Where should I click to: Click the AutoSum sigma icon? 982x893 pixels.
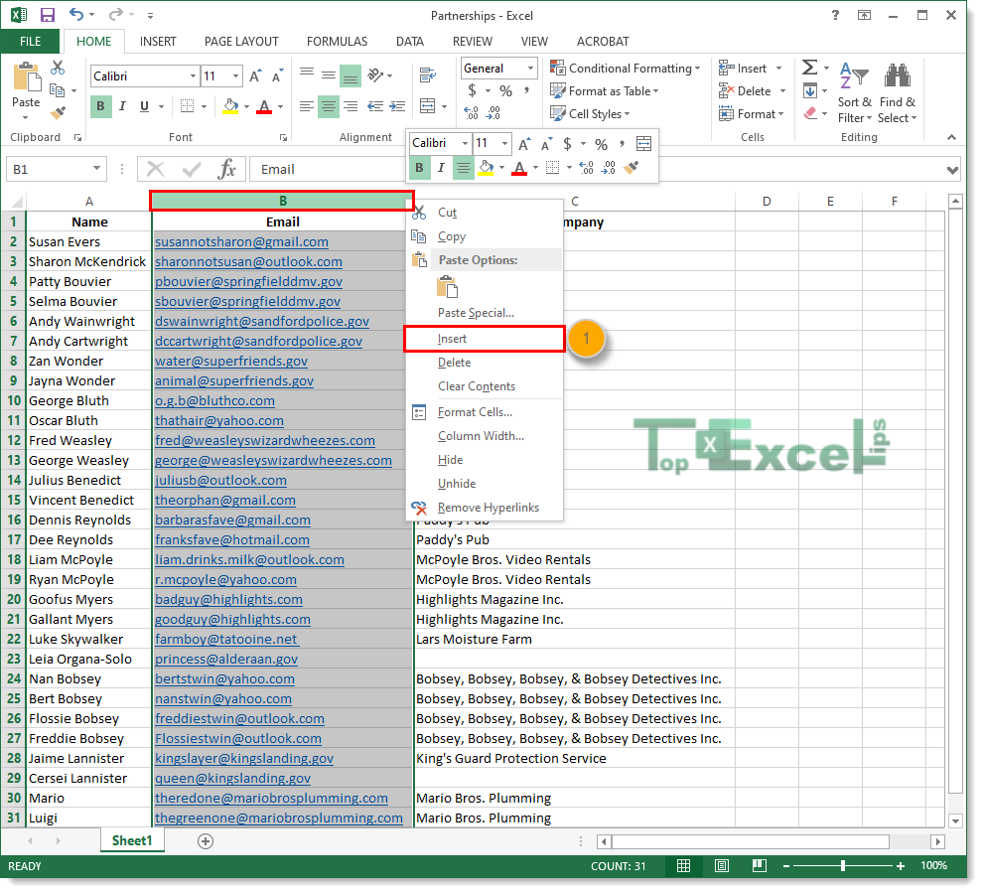tap(810, 68)
